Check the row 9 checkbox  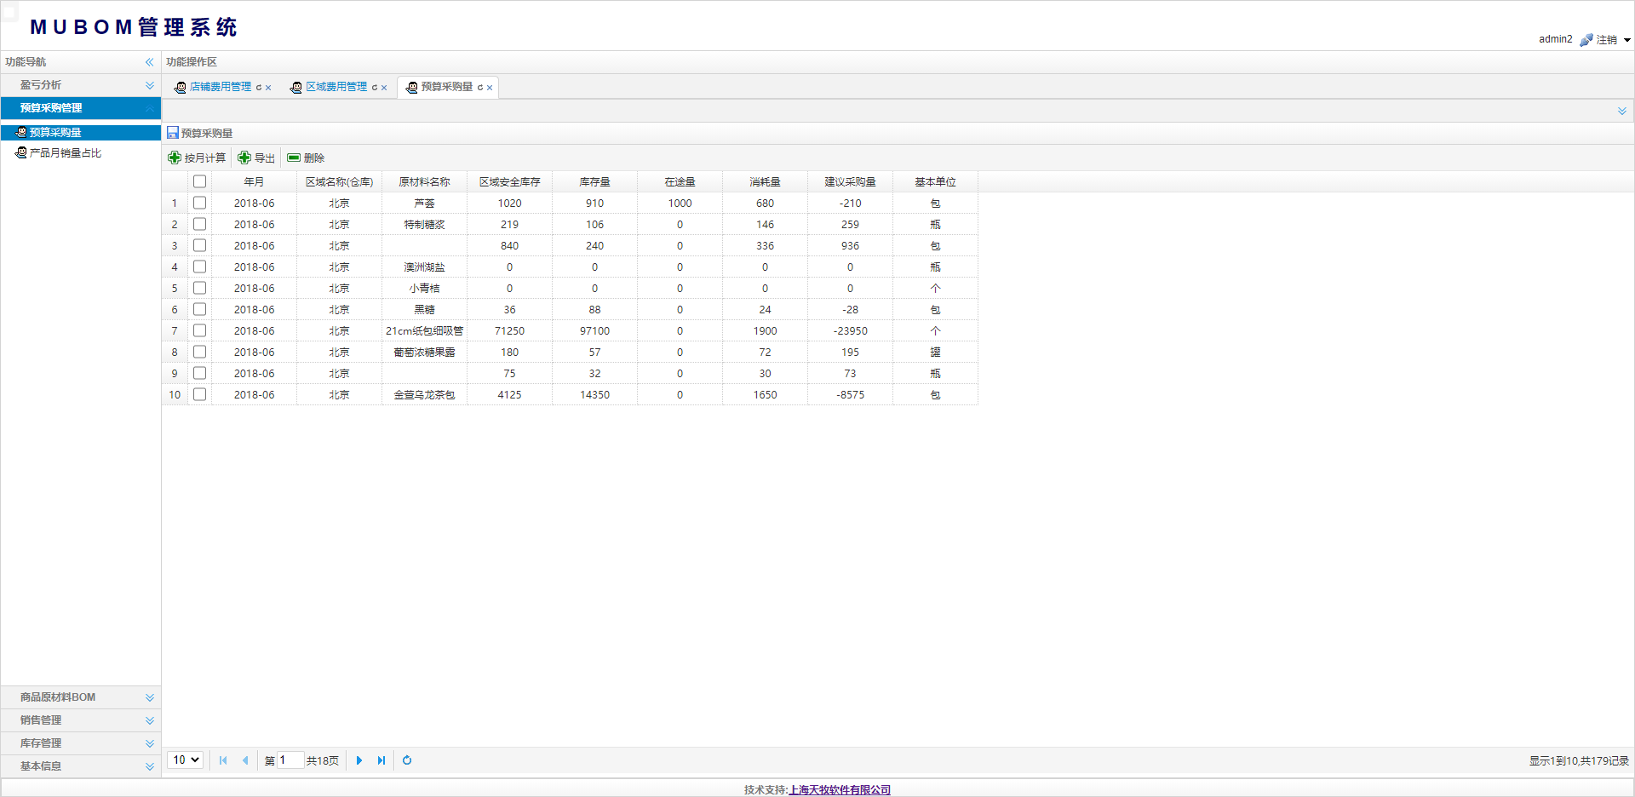(199, 373)
